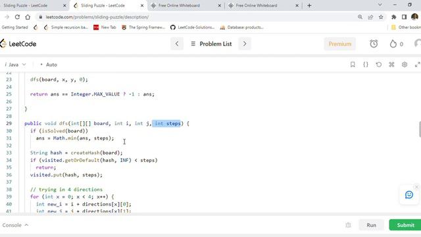Click the streak flame icon
This screenshot has width=421, height=237.
pos(393,44)
